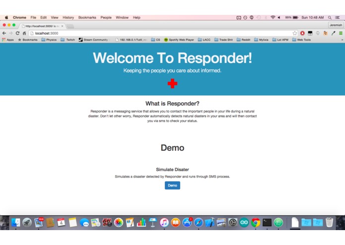Open Google Chrome in the dock
The height and width of the screenshot is (245, 345).
click(x=256, y=223)
